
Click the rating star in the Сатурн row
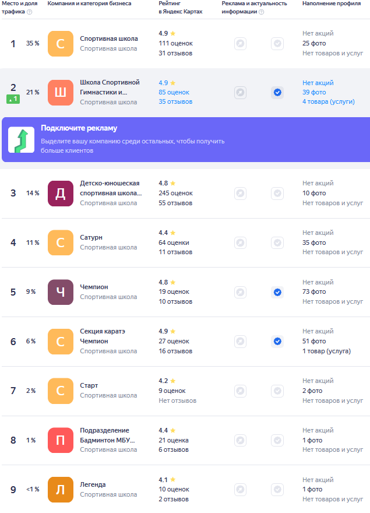point(173,233)
